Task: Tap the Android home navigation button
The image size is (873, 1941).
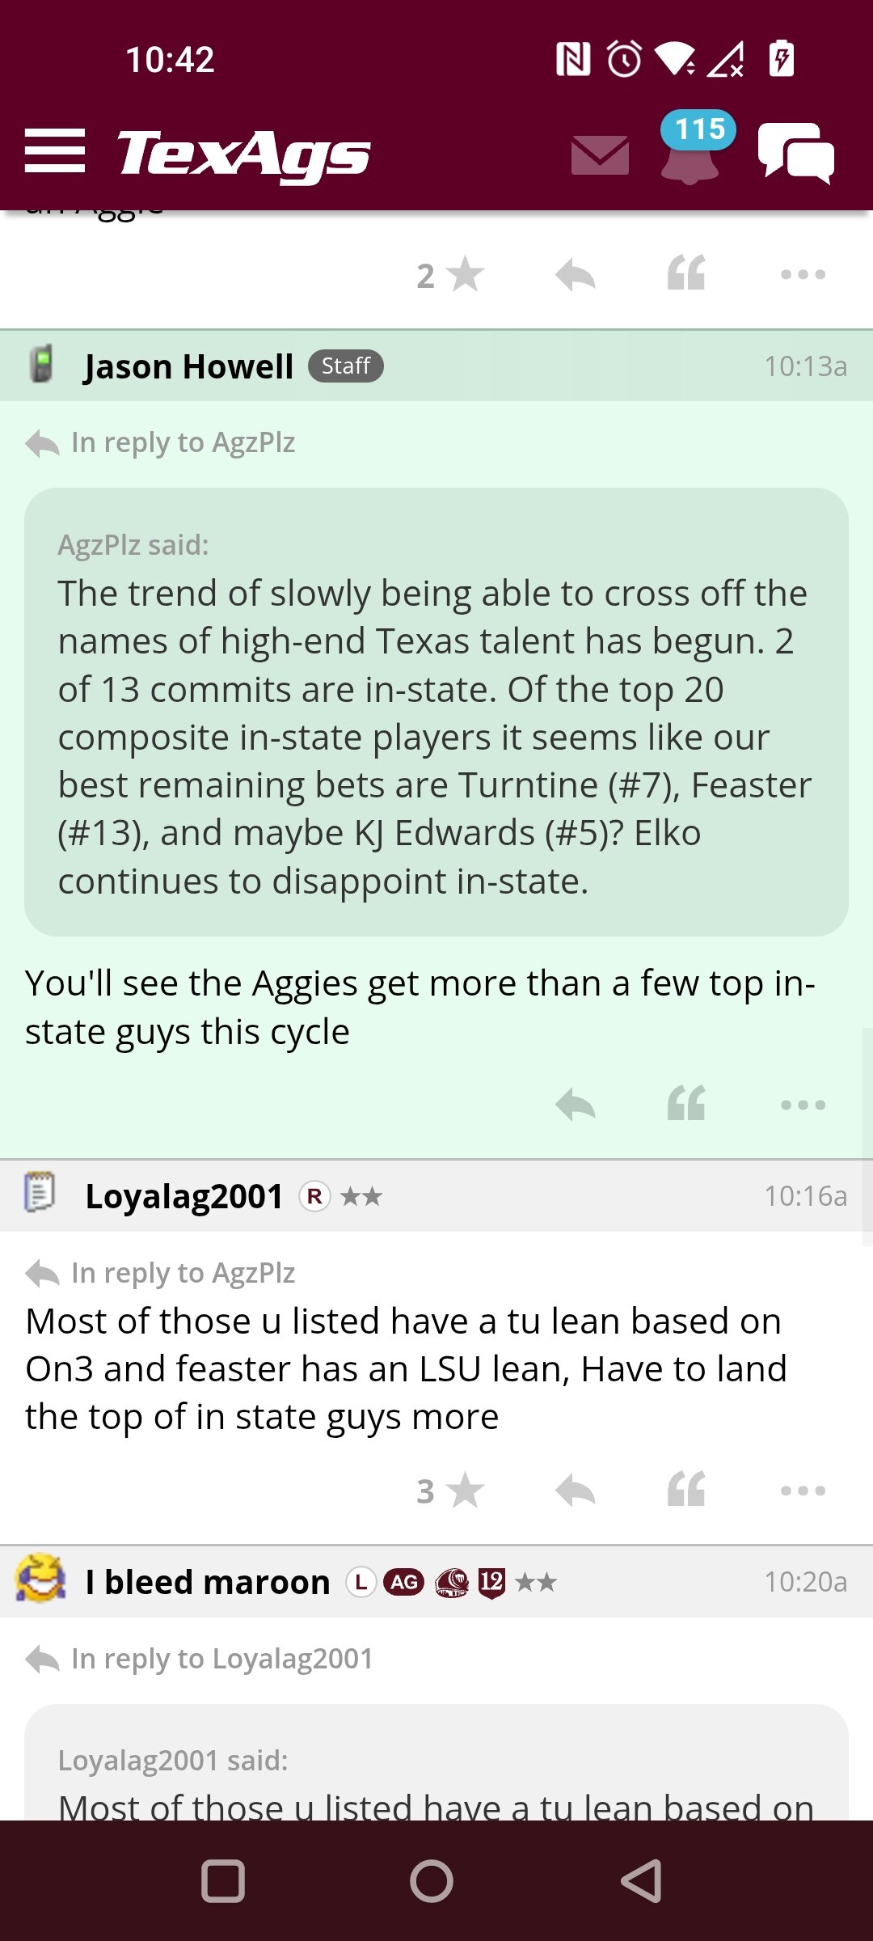Action: pyautogui.click(x=432, y=1881)
